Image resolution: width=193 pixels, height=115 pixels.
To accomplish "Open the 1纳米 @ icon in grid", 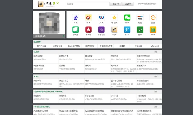I will click(x=114, y=29).
